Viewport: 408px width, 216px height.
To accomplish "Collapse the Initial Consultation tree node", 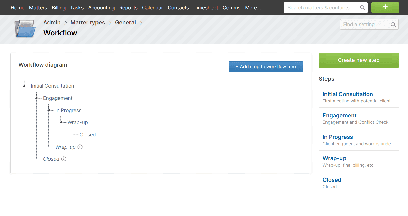I will (24, 86).
